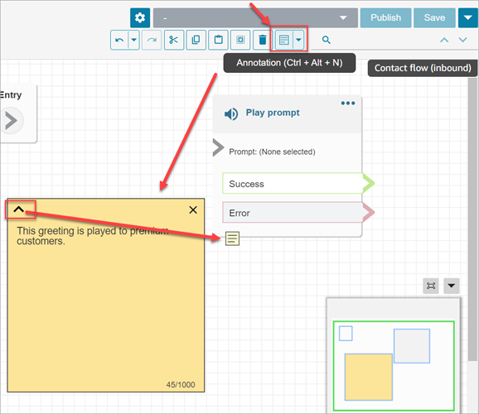Click the Redo toolbar icon
The width and height of the screenshot is (479, 414).
152,40
